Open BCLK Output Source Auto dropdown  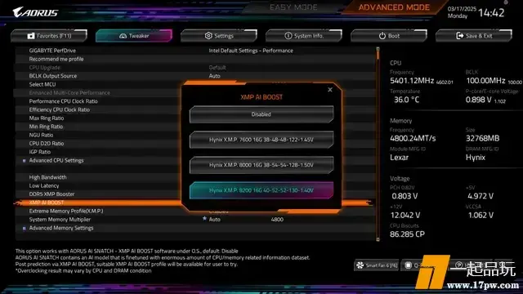[214, 76]
